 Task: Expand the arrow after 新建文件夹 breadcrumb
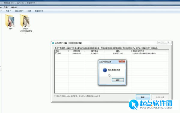[x=37, y=3]
